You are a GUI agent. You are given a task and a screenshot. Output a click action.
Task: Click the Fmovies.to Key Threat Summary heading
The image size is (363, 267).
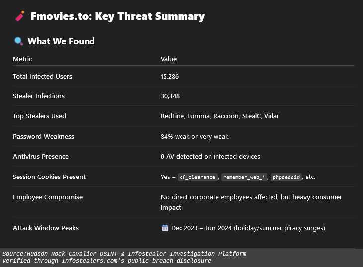(117, 16)
